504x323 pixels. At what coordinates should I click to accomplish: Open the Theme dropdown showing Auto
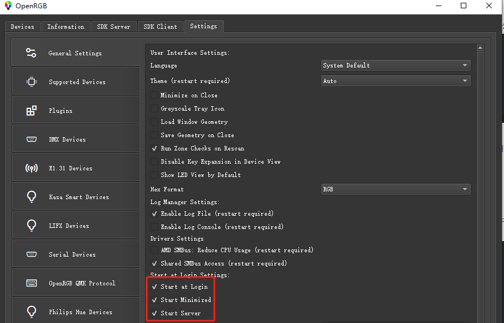pyautogui.click(x=395, y=81)
